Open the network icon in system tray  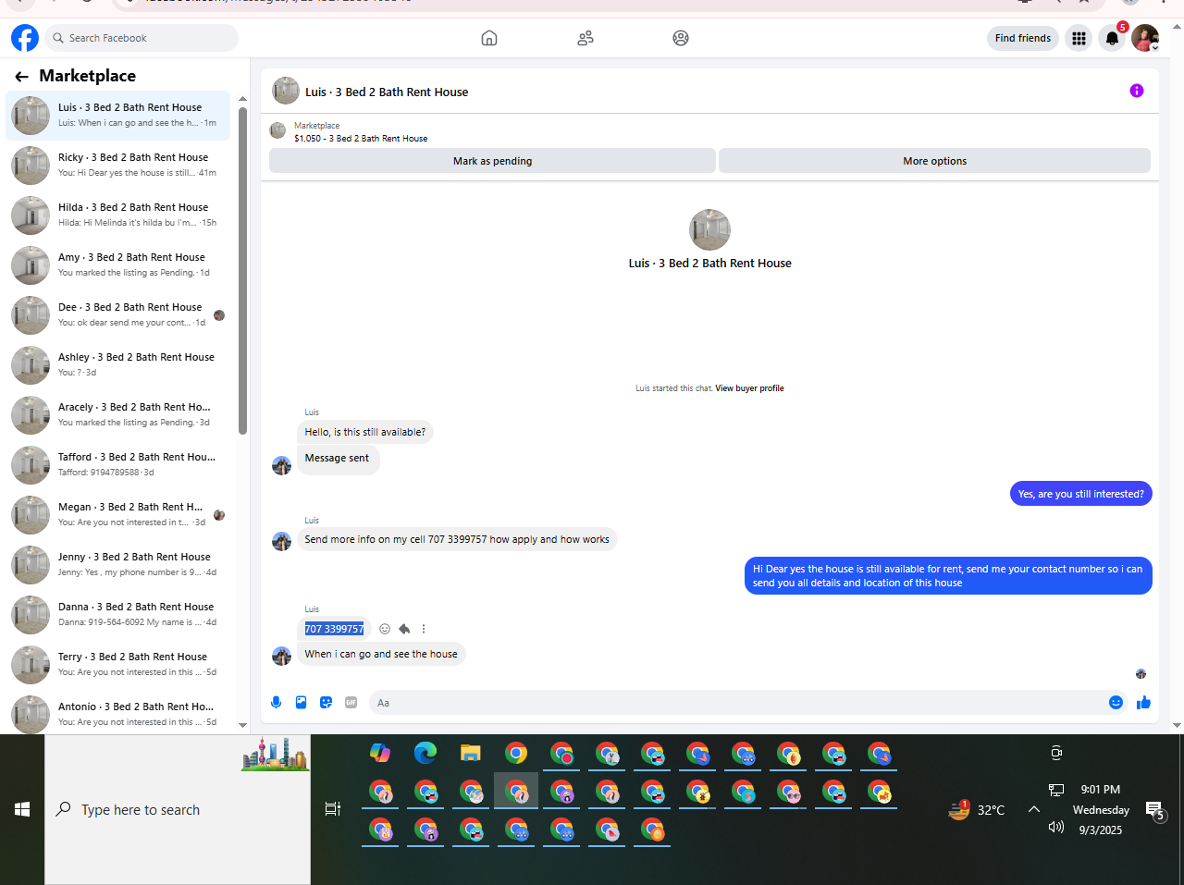(1056, 790)
